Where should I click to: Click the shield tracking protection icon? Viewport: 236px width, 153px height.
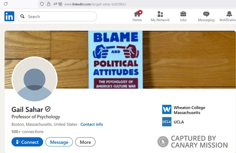pyautogui.click(x=42, y=4)
